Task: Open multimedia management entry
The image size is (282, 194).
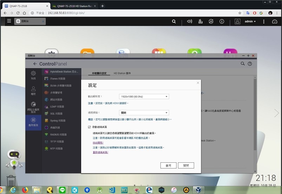Action: pyautogui.click(x=61, y=93)
